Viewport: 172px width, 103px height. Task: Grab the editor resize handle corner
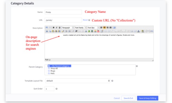[x=153, y=60]
